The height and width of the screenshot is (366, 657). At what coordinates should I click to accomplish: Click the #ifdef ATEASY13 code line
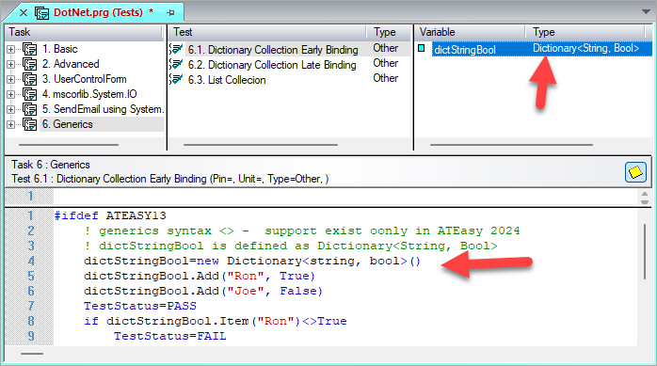[110, 216]
